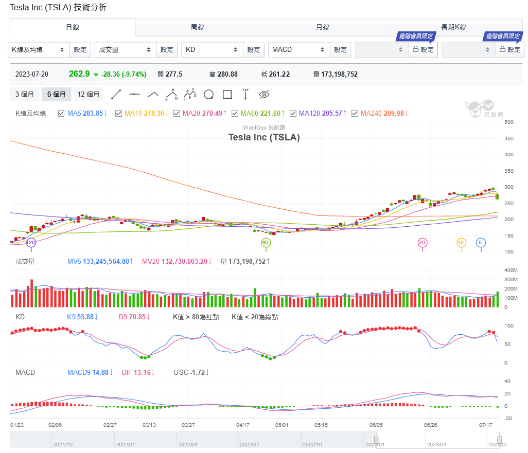The image size is (528, 453).
Task: Click the 262.9 closing price
Action: point(79,74)
